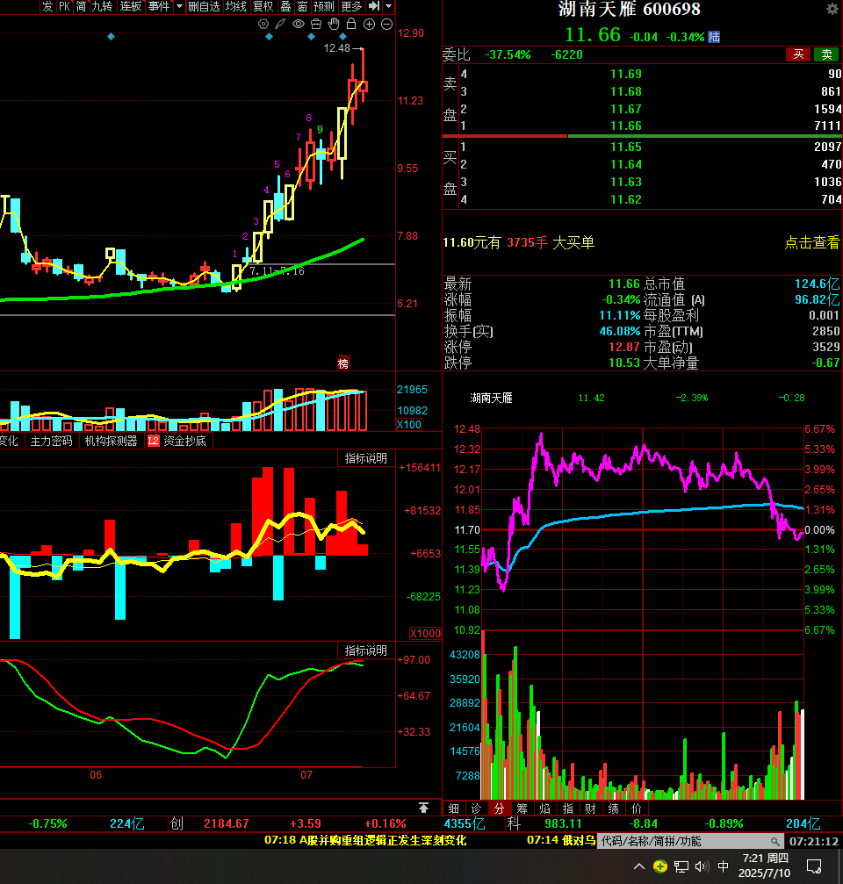Image resolution: width=843 pixels, height=884 pixels.
Task: Open the toolbox briefcase icon
Action: coord(316,24)
